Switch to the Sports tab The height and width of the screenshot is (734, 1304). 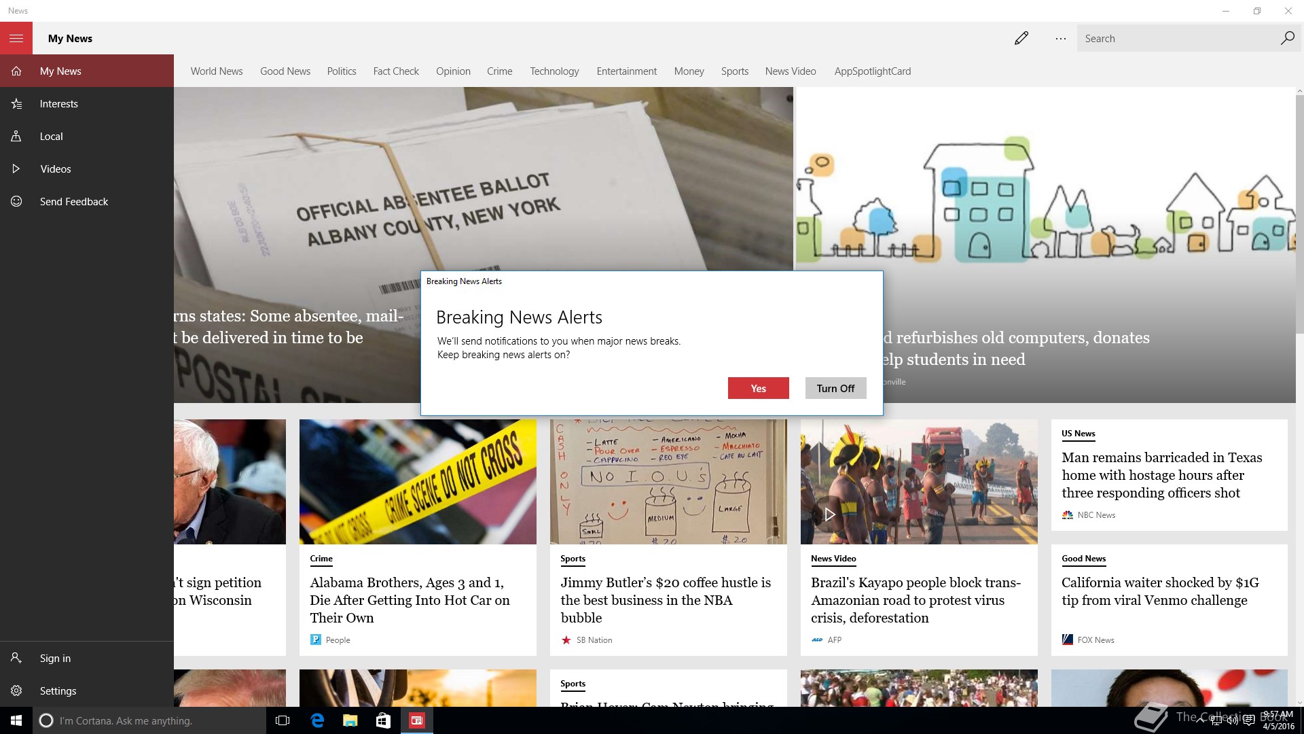coord(735,71)
